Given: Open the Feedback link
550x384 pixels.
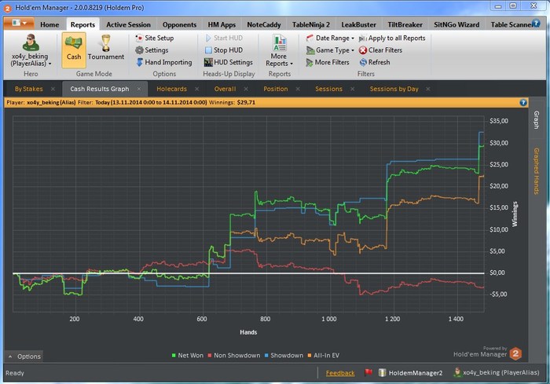Looking at the screenshot, I should pos(340,373).
